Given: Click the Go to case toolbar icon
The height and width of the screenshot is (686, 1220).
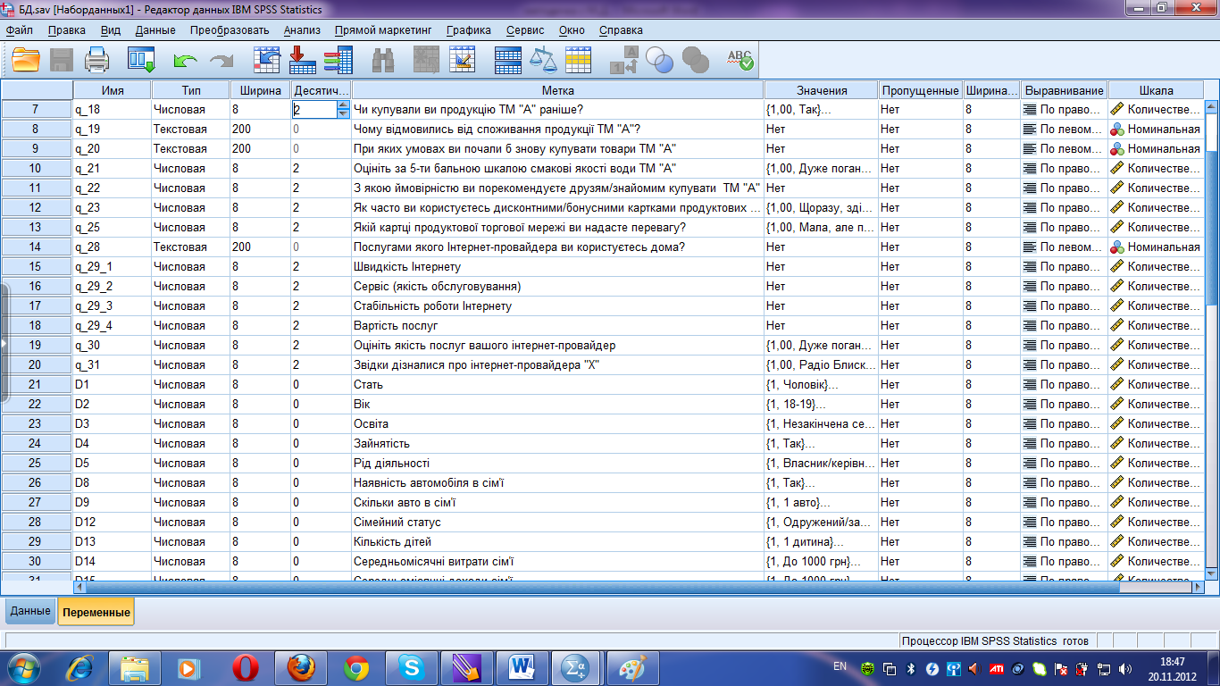Looking at the screenshot, I should (x=267, y=60).
